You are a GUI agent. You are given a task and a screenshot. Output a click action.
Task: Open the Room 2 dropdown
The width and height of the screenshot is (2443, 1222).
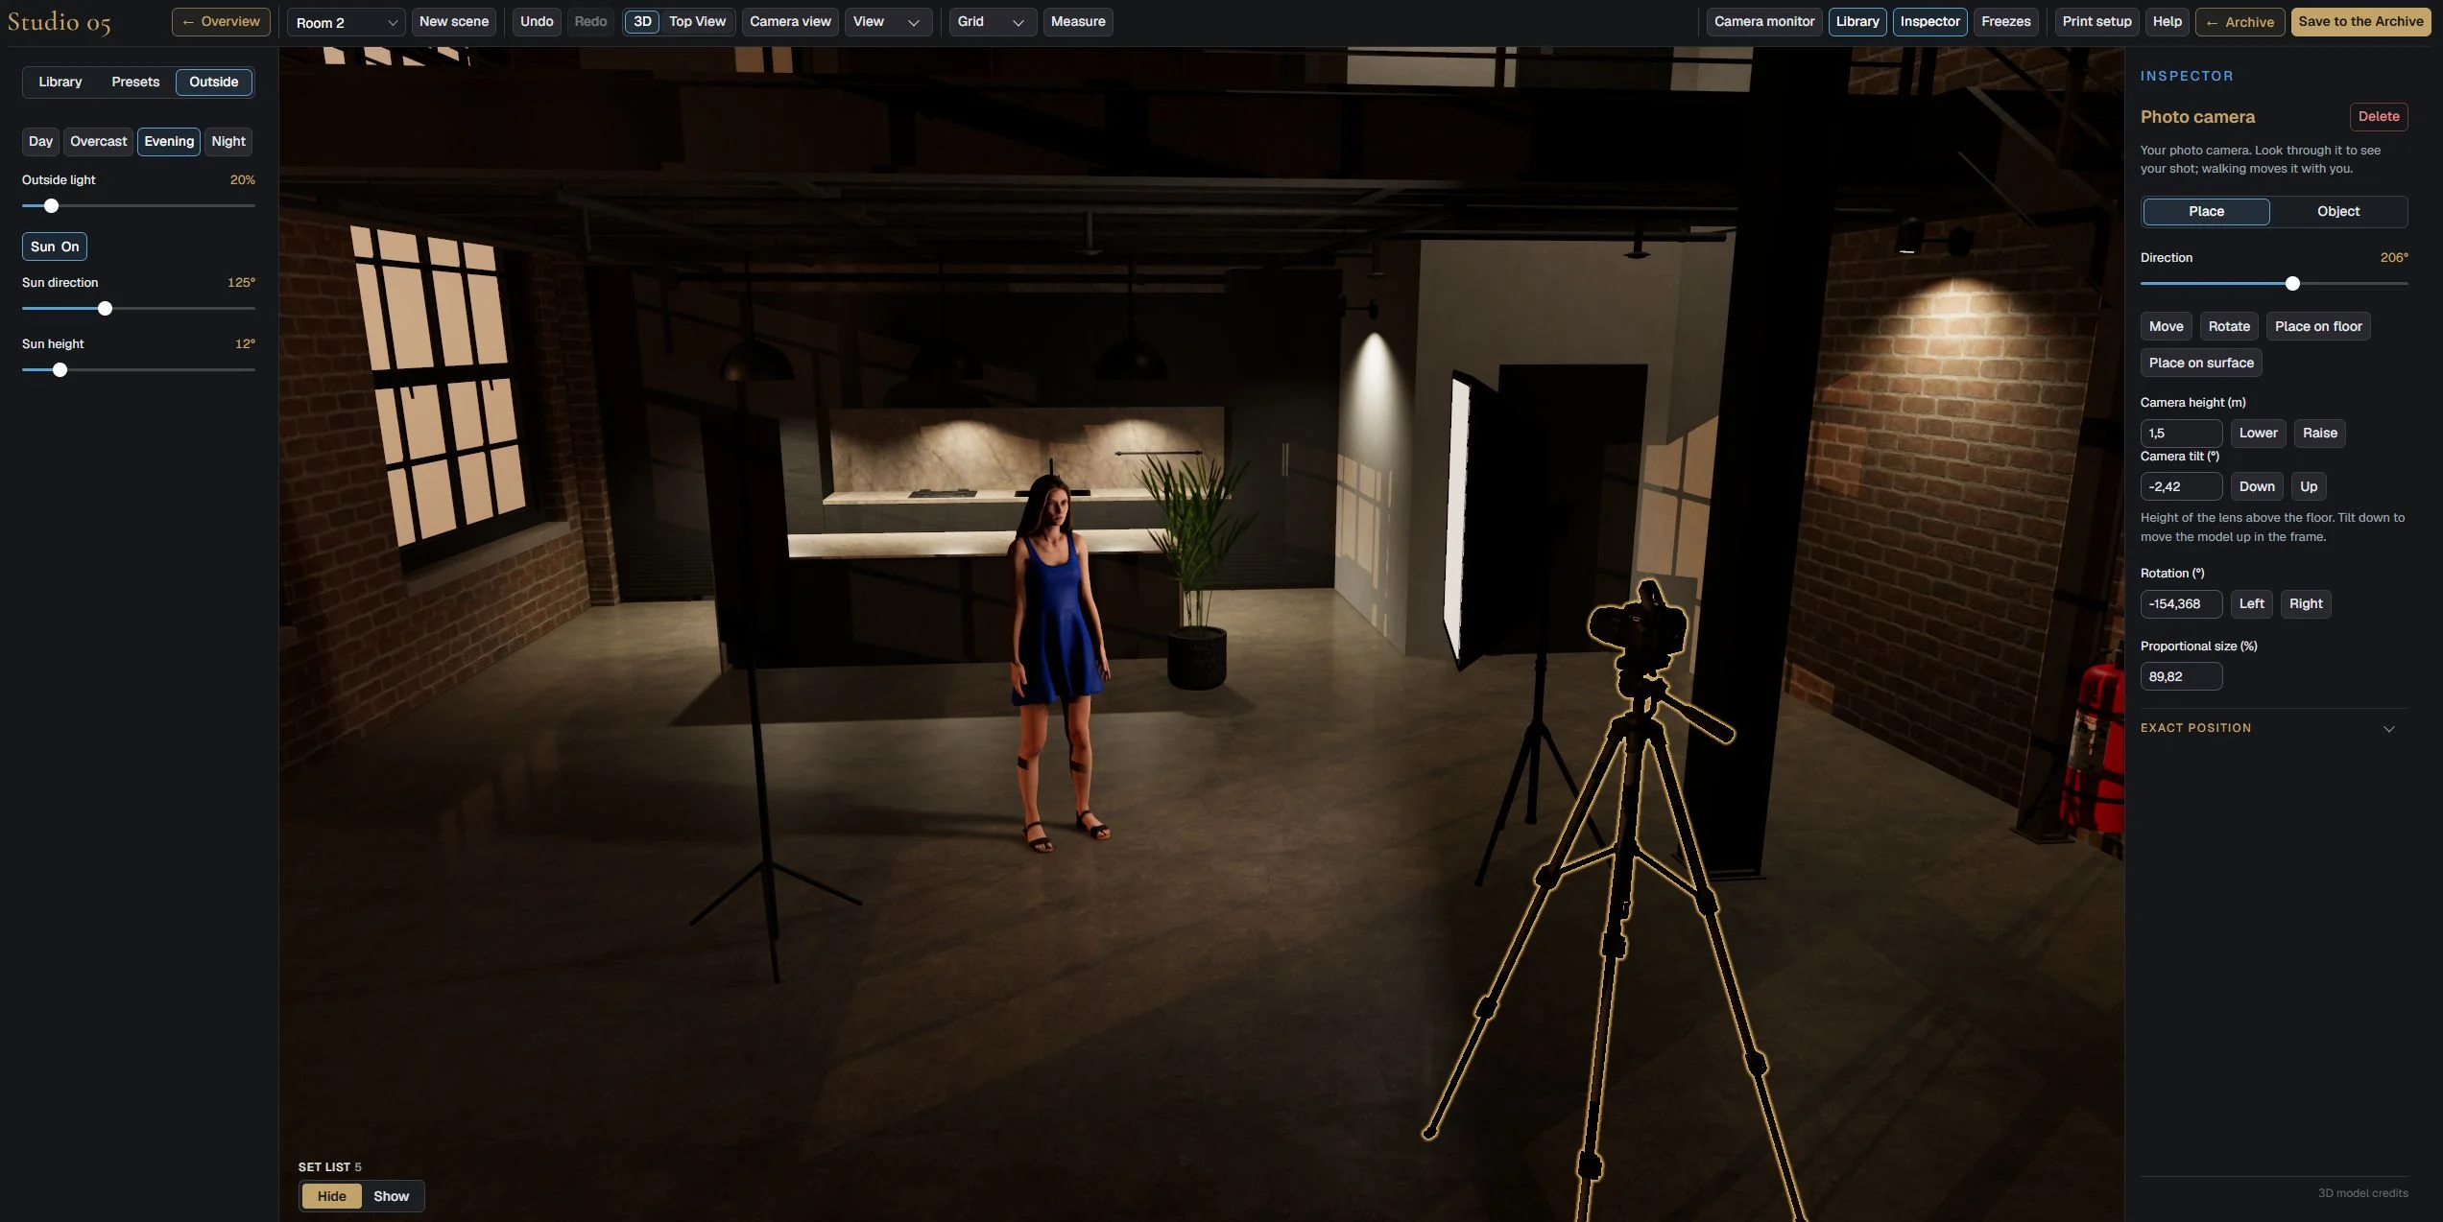pos(347,22)
